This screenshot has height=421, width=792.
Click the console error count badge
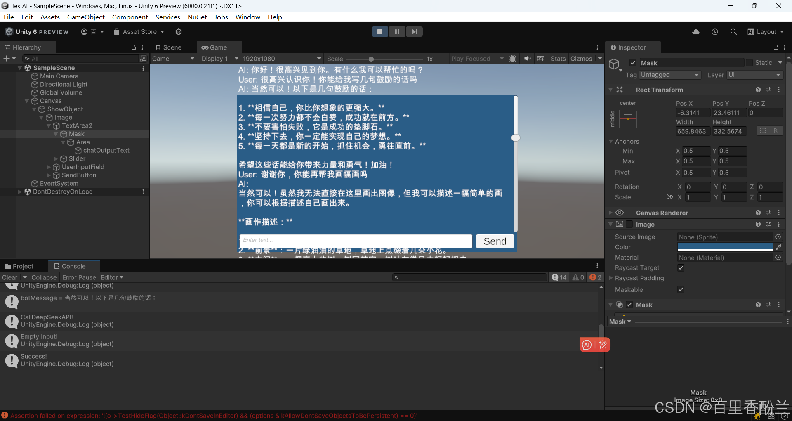tap(595, 277)
